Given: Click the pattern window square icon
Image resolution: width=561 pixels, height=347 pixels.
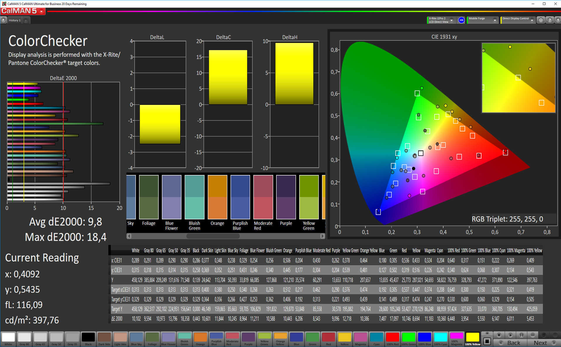Looking at the screenshot, I should click(487, 341).
